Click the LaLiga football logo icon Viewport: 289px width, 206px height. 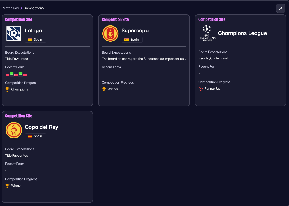[14, 33]
